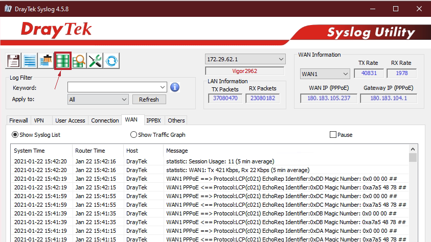431x242 pixels.
Task: Click the search table magnifier icon
Action: point(79,61)
